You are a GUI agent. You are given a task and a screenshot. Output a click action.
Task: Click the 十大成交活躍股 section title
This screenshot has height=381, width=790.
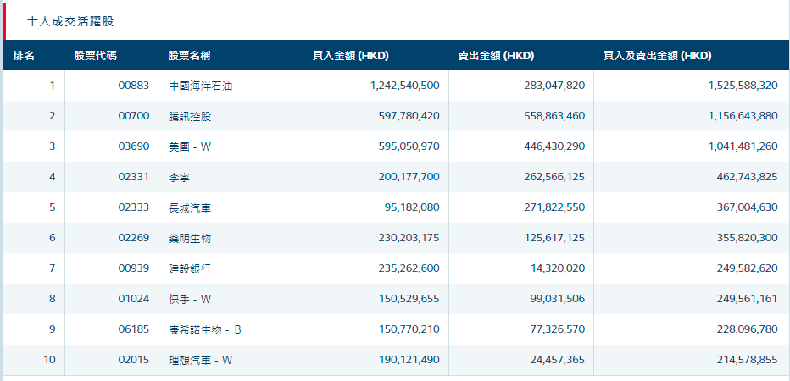70,22
